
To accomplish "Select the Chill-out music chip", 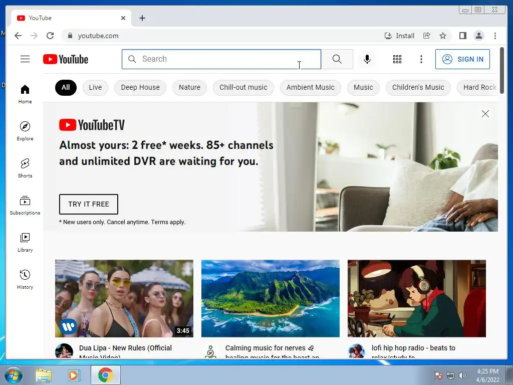I will [243, 87].
